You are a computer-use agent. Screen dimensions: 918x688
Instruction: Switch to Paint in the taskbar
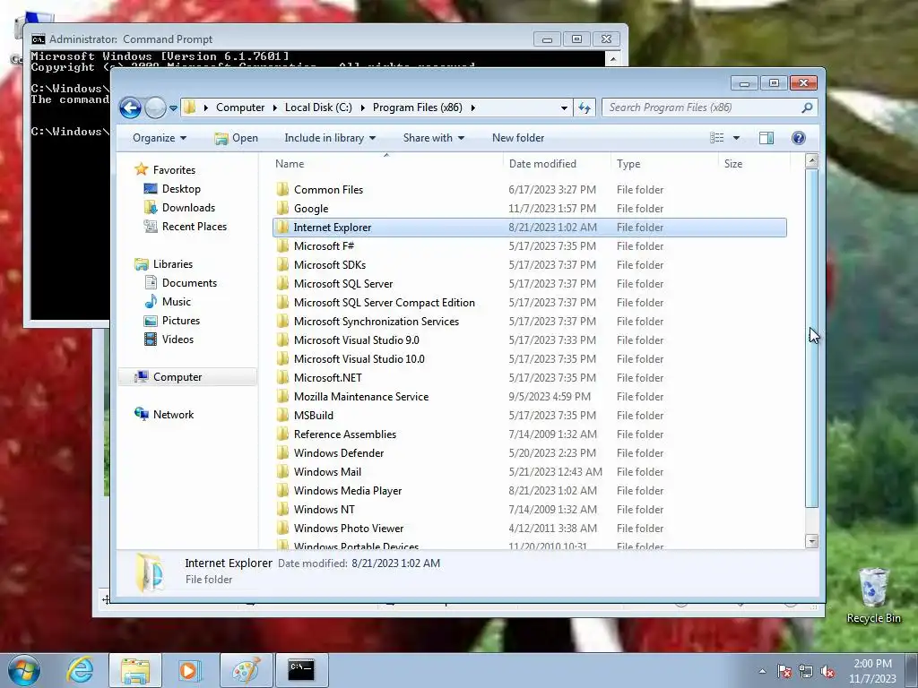(246, 670)
